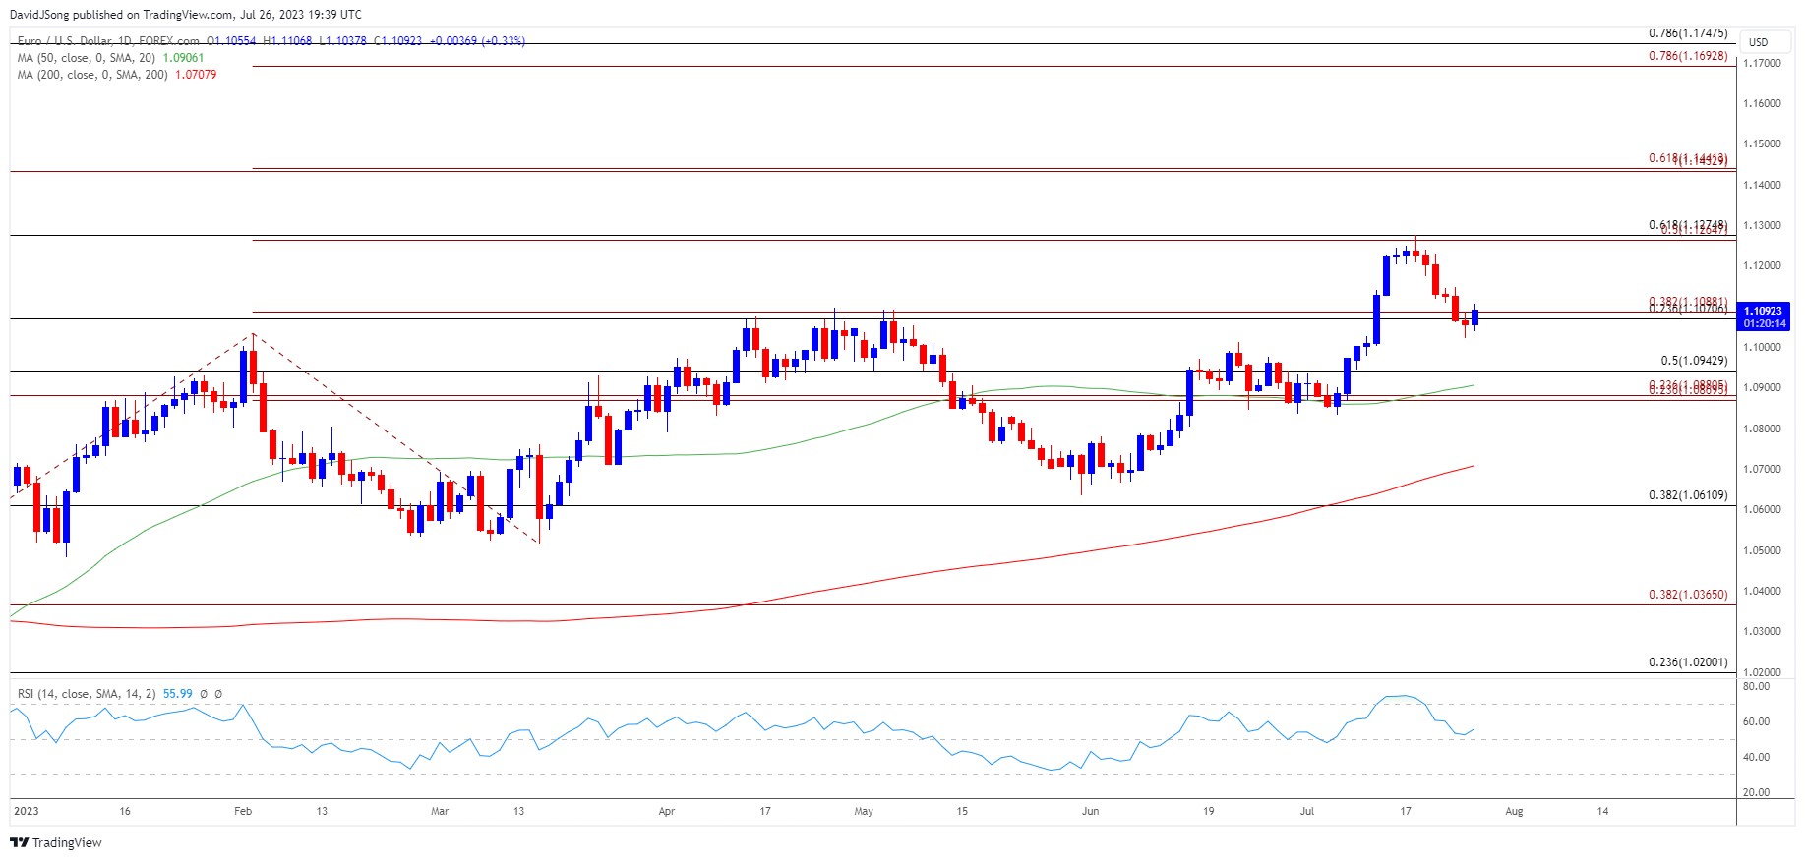
Task: Click the RSI (14, close, SMA, 14, 2) legend
Action: coord(87,694)
